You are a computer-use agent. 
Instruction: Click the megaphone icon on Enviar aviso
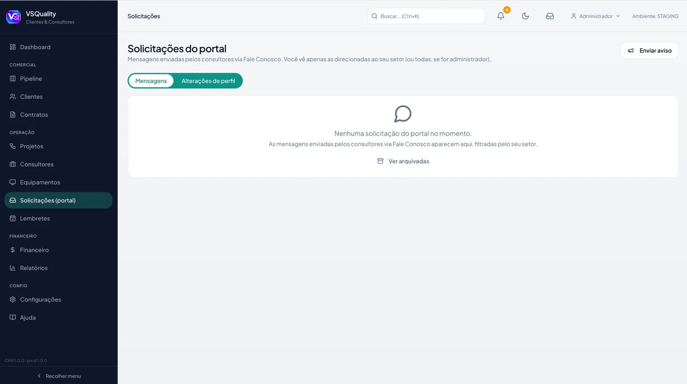[631, 51]
